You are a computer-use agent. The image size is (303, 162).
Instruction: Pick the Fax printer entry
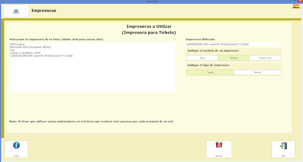(x=12, y=50)
